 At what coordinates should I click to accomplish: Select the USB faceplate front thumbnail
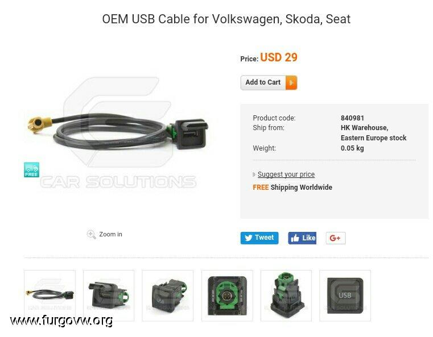pos(345,296)
